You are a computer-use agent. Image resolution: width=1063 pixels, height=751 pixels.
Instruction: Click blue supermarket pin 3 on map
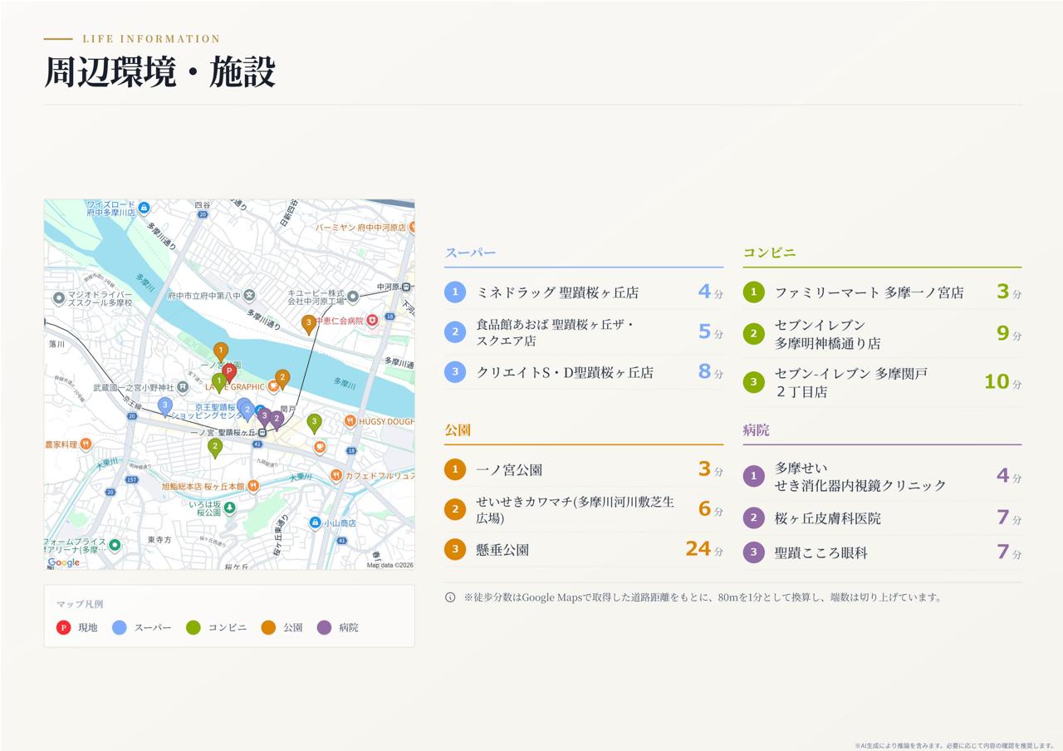coord(165,405)
